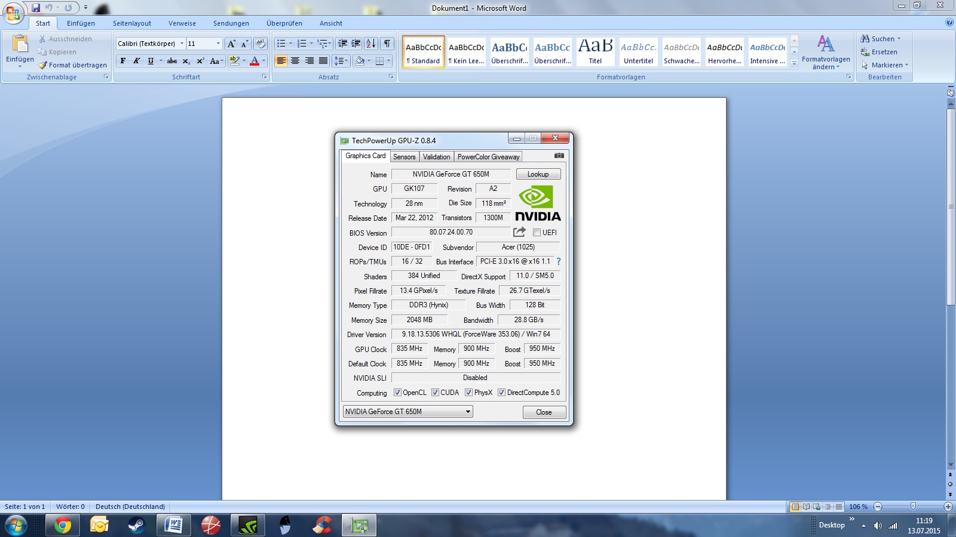
Task: Click Format übertragen in Zwischenablage group
Action: (x=73, y=65)
